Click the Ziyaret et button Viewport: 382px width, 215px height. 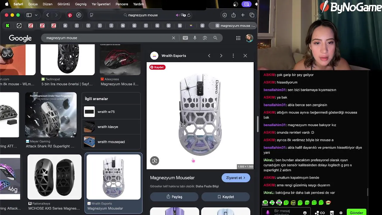coord(236,178)
